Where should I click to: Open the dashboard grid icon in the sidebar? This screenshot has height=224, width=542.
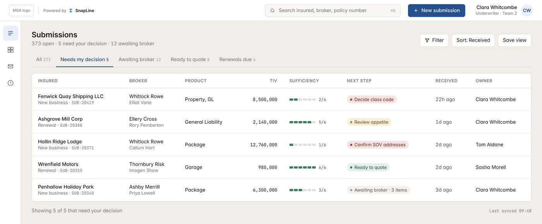(x=10, y=50)
